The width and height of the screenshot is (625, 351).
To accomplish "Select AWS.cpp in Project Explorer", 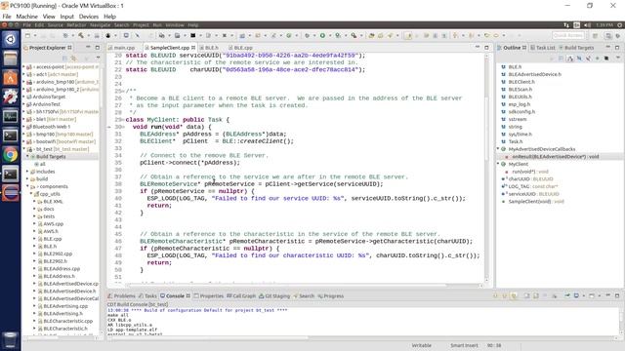I will coord(50,223).
